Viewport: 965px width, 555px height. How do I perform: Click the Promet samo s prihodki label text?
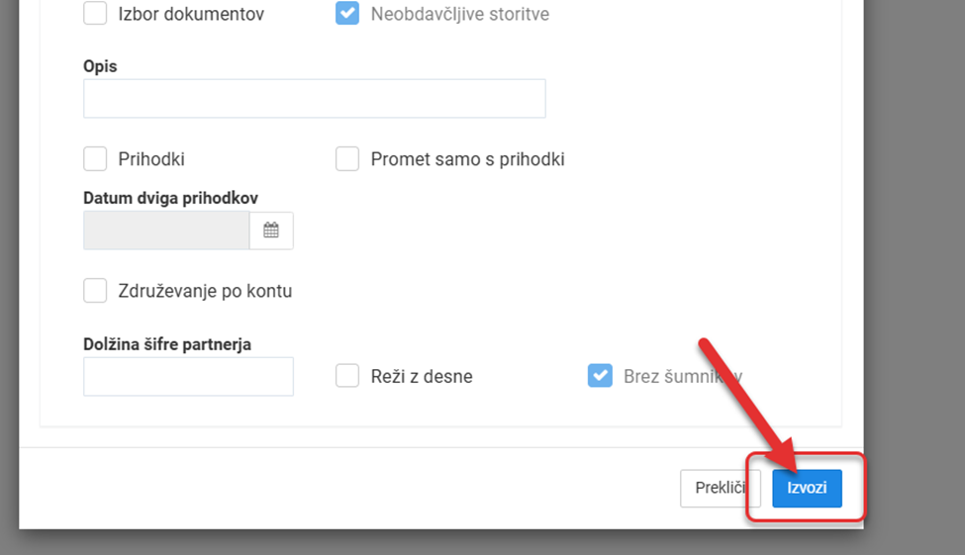468,159
